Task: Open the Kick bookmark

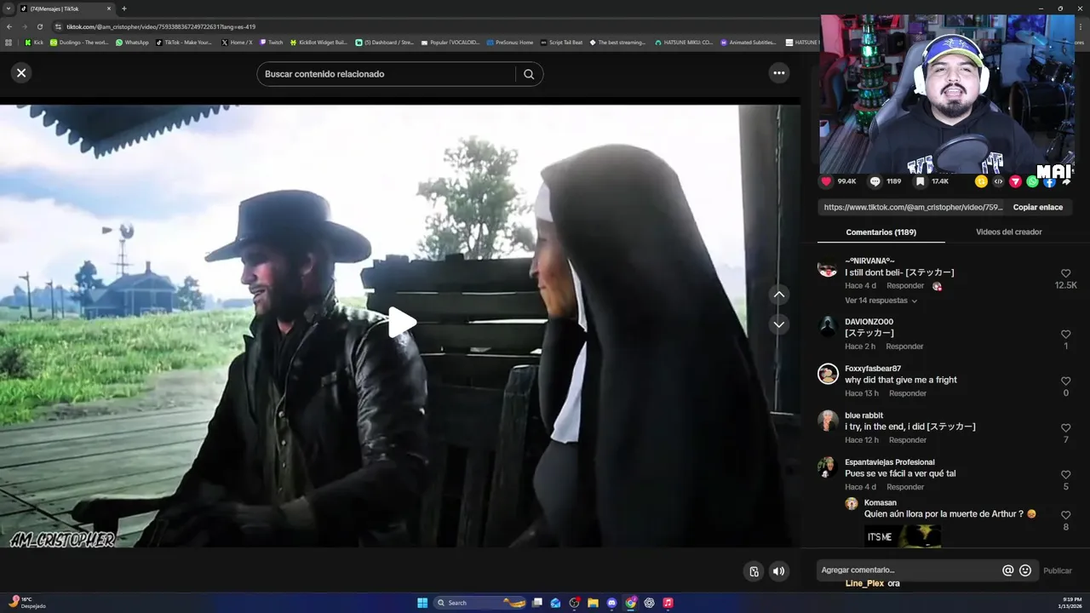Action: tap(34, 42)
